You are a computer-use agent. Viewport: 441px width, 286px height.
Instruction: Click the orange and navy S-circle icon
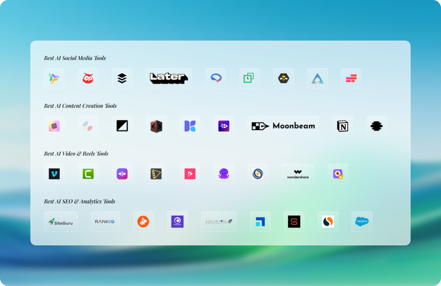coord(328,221)
